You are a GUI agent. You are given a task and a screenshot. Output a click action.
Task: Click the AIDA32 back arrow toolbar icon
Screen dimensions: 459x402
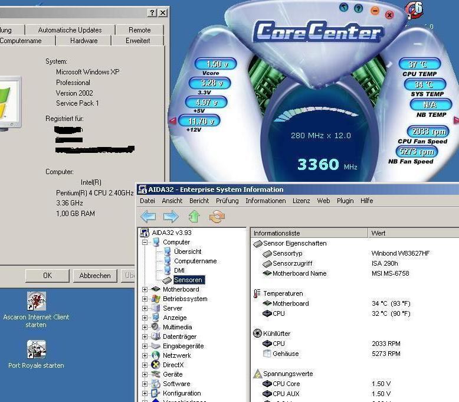(x=148, y=217)
